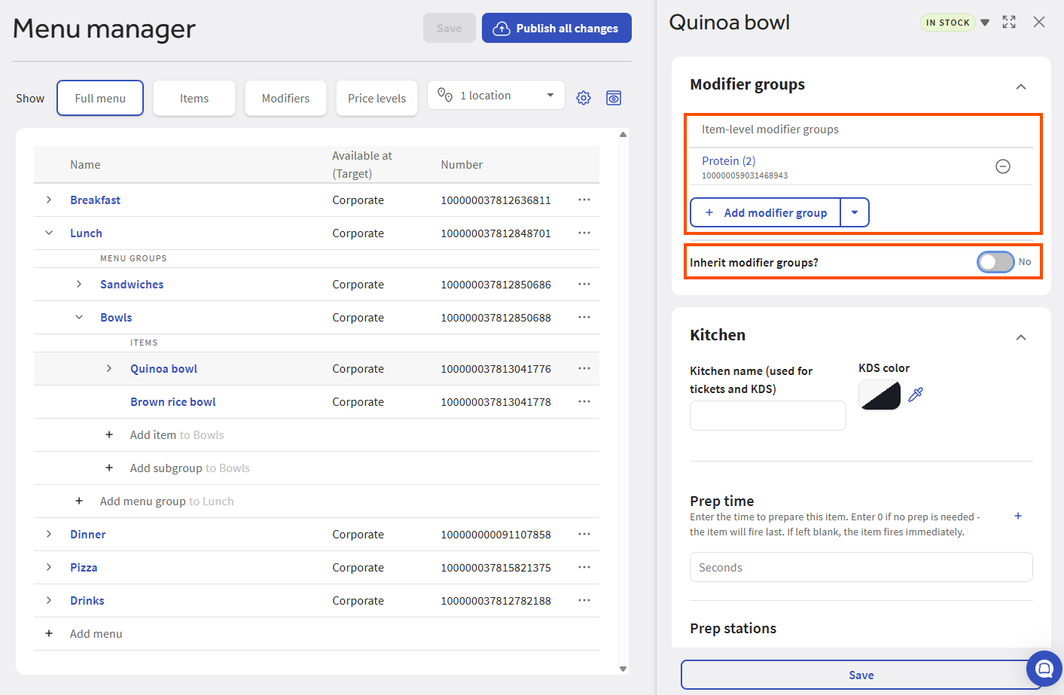Click Publish all changes button
This screenshot has height=695, width=1064.
tap(556, 29)
